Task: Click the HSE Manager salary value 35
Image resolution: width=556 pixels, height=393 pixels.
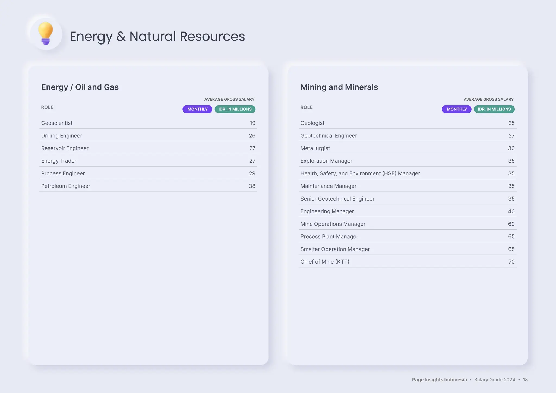Action: point(511,173)
